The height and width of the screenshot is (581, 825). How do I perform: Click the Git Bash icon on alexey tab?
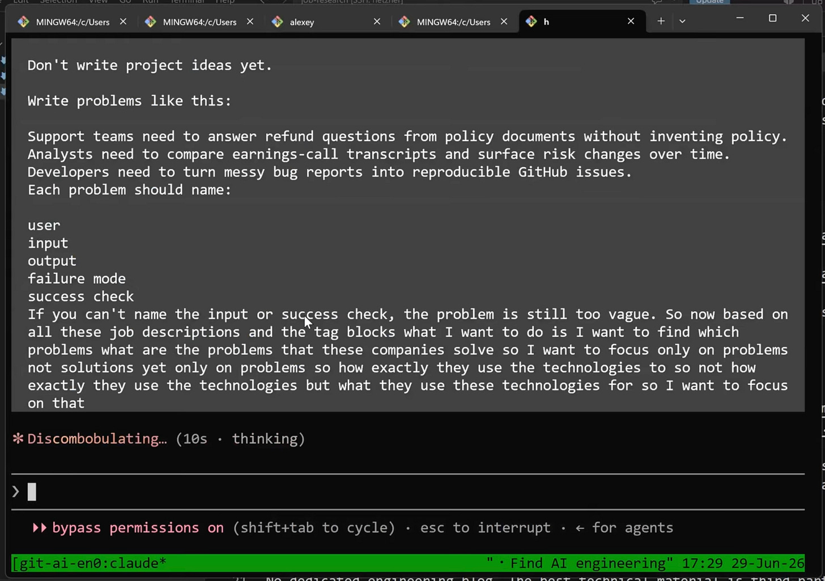point(278,22)
